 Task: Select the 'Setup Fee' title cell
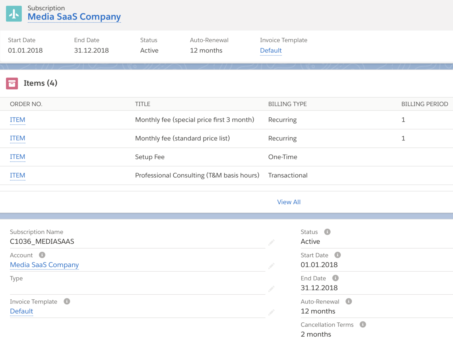pyautogui.click(x=150, y=157)
